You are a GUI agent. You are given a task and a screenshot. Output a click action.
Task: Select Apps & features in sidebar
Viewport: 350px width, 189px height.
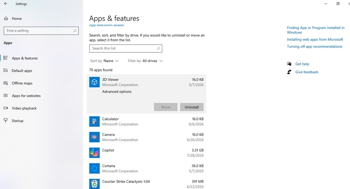[x=25, y=58]
